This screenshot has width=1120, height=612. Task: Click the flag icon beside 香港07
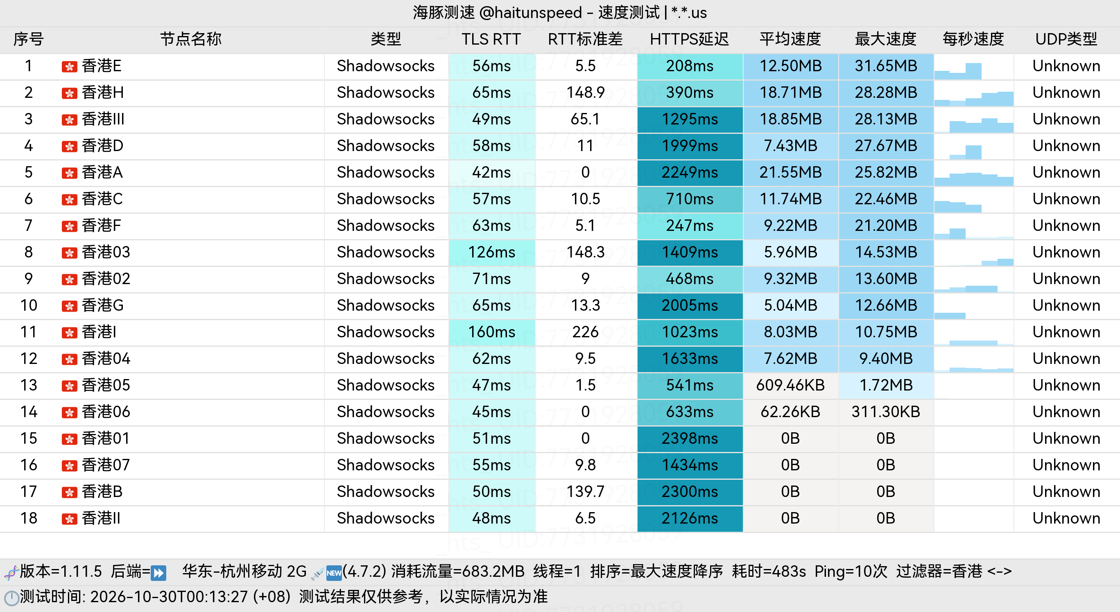click(69, 465)
